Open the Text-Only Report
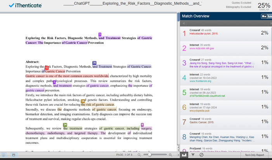Viewport: 272px width, 160px height. pyautogui.click(x=254, y=155)
